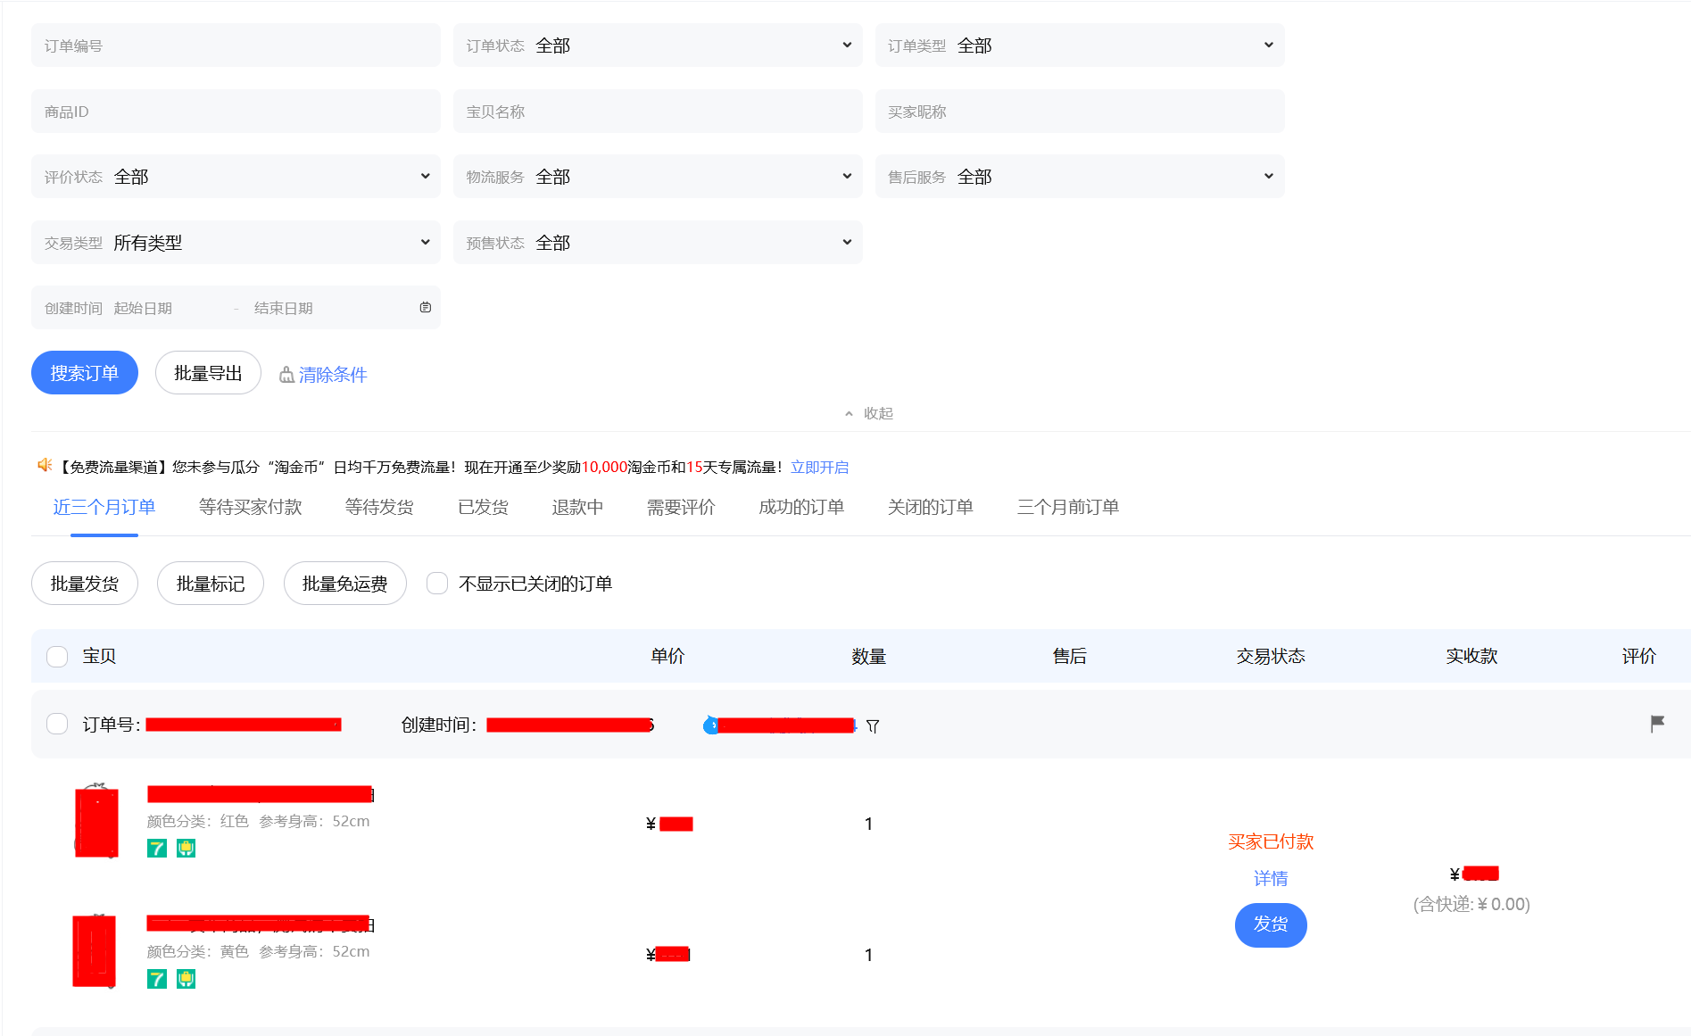Viewport: 1691px width, 1036px height.
Task: Open the 退款中 tab
Action: (x=577, y=507)
